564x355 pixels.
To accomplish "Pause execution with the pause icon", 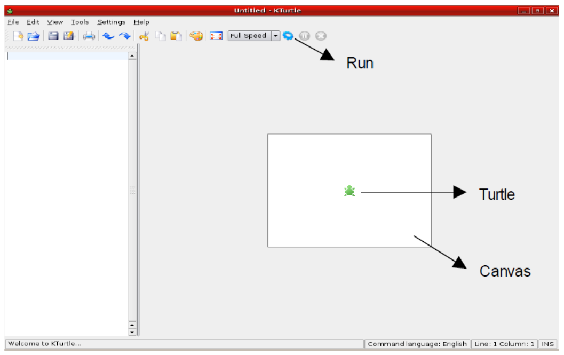I will (x=304, y=36).
